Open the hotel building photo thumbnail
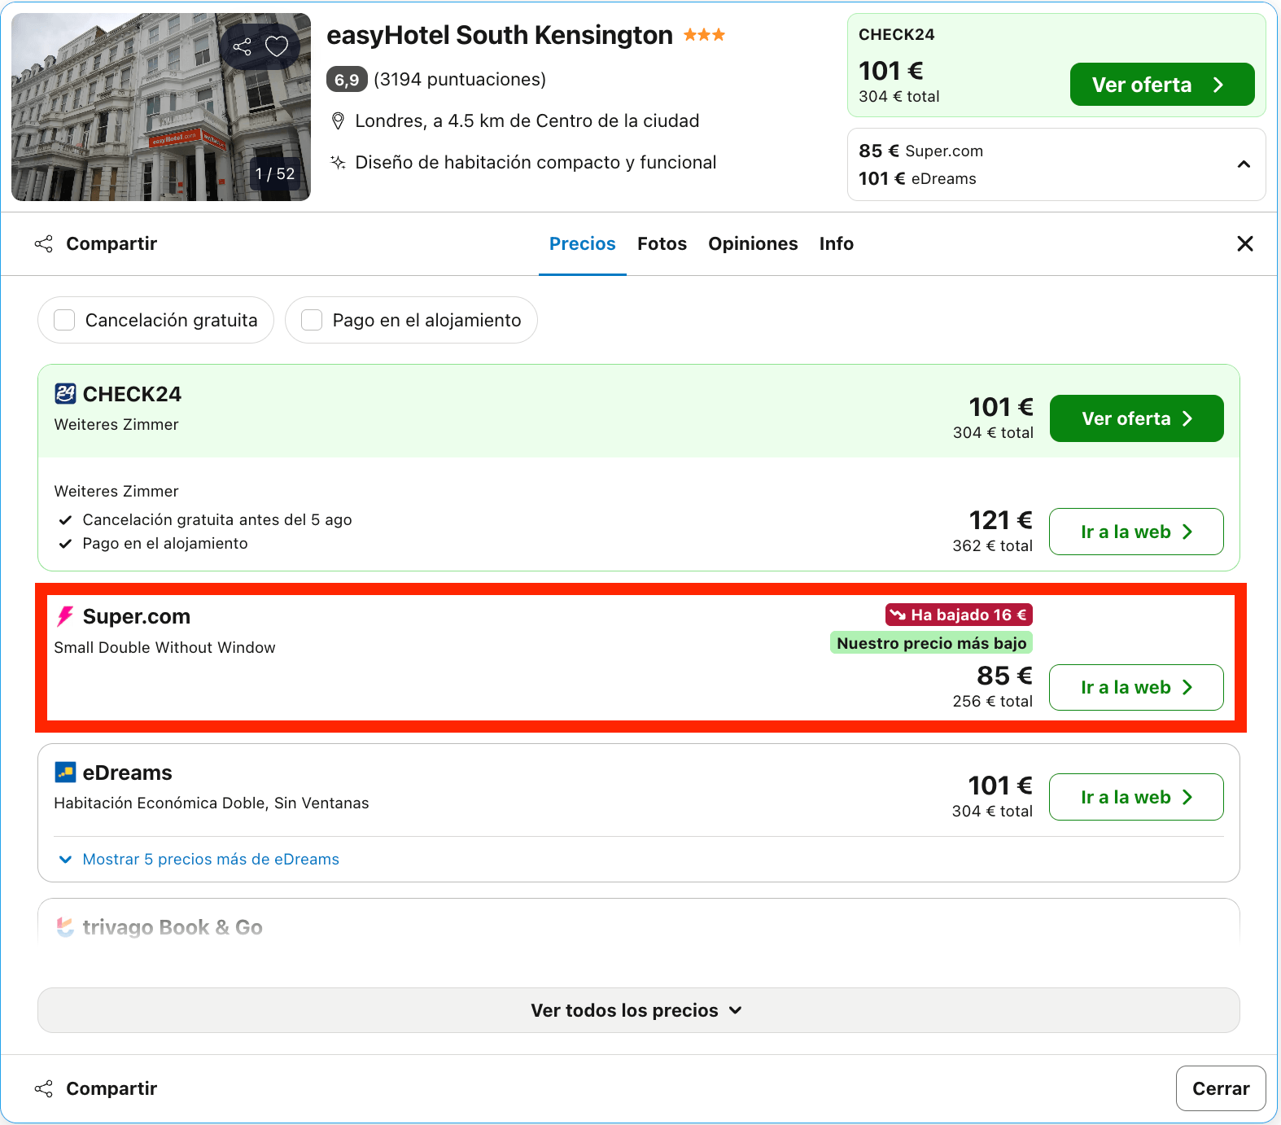Viewport: 1281px width, 1125px height. pyautogui.click(x=161, y=107)
